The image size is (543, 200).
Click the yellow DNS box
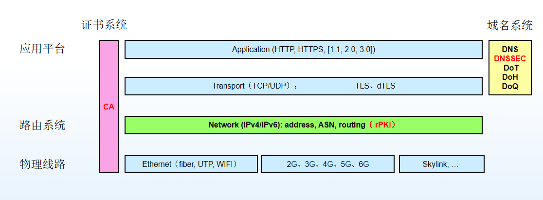click(x=510, y=68)
